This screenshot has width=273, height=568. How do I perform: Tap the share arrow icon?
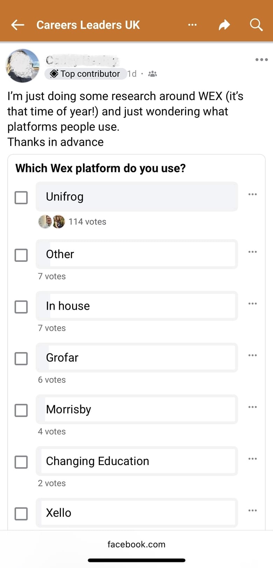(x=224, y=25)
